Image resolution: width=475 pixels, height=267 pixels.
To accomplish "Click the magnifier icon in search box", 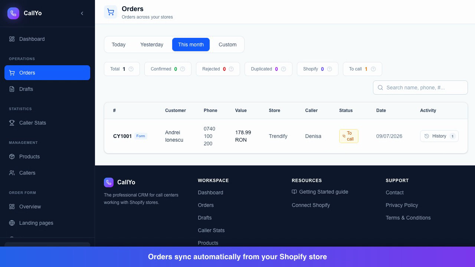I will (x=380, y=88).
